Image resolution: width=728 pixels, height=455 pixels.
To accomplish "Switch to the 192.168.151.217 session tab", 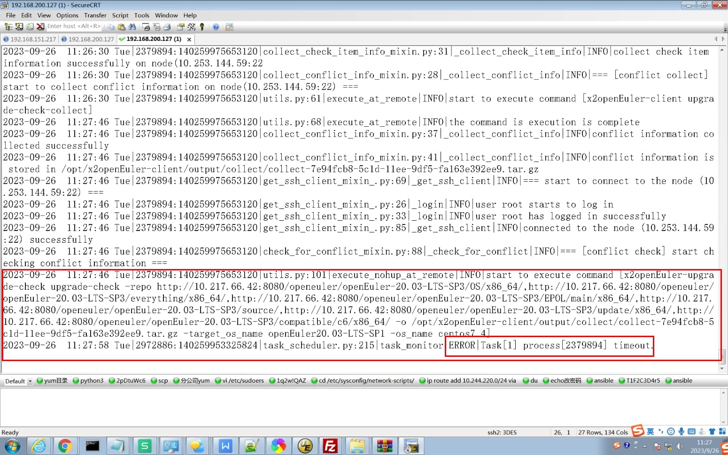I will click(x=30, y=39).
